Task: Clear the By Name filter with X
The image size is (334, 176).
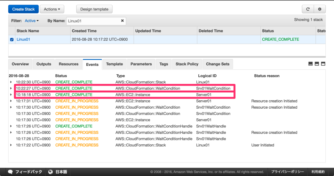Action: [122, 20]
